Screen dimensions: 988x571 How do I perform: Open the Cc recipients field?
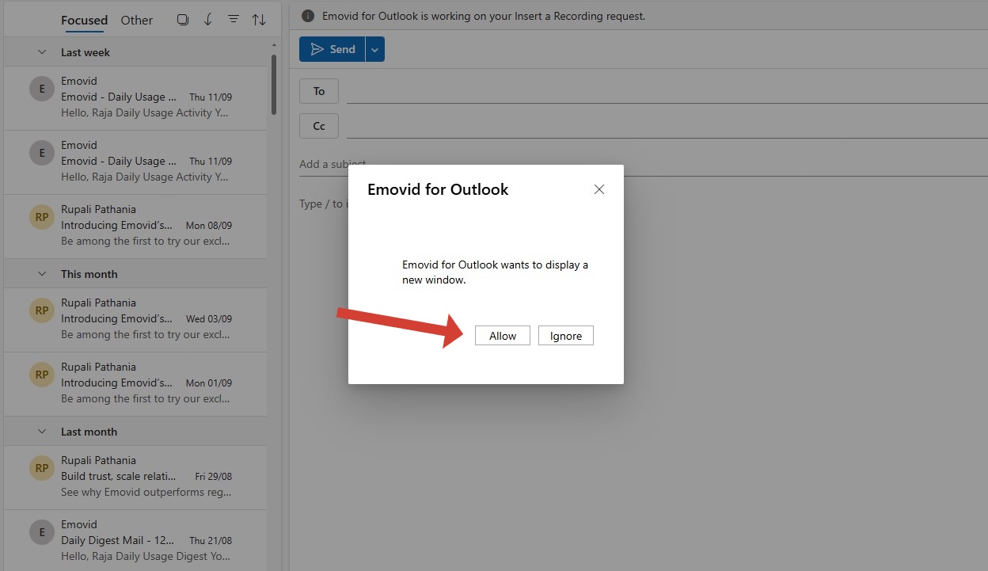point(318,125)
